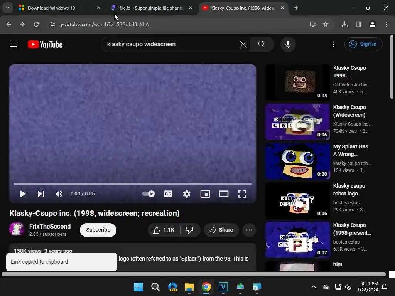395x296 pixels.
Task: Close the Download Windows 10 tab
Action: 99,8
